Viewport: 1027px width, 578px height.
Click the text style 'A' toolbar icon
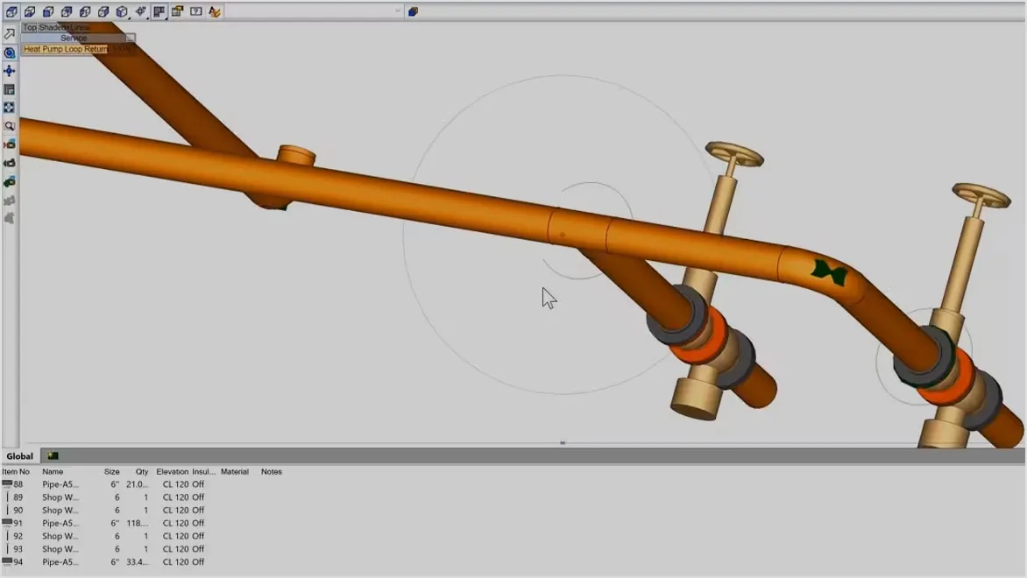(x=214, y=11)
